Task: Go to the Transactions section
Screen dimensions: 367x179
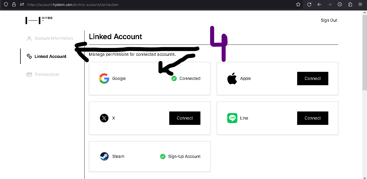Action: point(47,74)
